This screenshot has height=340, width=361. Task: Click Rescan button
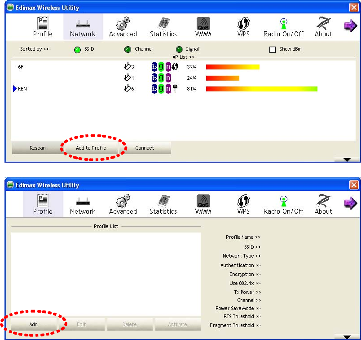pyautogui.click(x=38, y=148)
